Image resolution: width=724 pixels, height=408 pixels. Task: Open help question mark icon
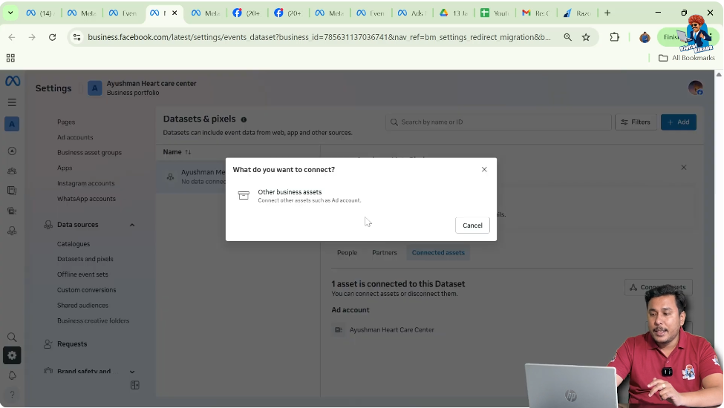(12, 395)
